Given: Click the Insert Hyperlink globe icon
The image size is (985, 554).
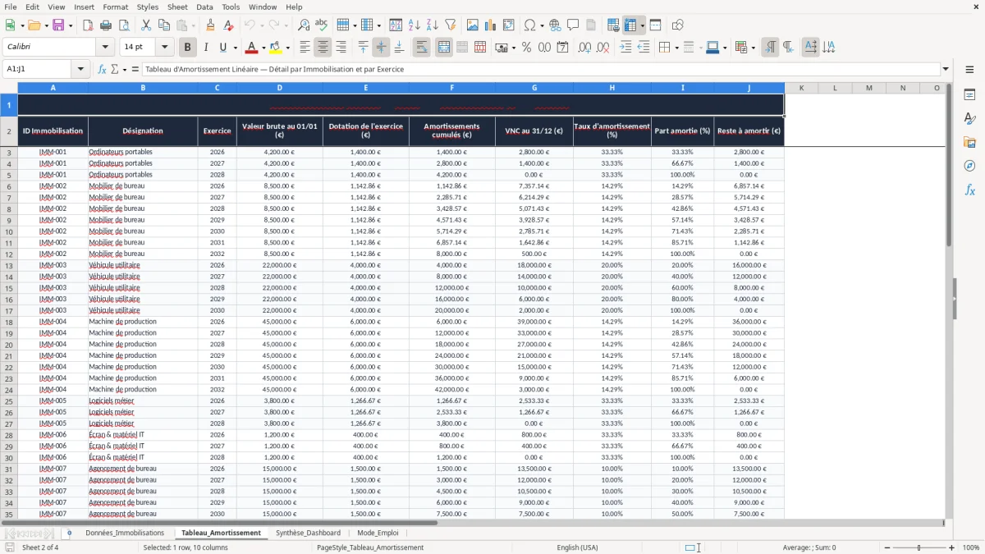Looking at the screenshot, I should [x=555, y=25].
